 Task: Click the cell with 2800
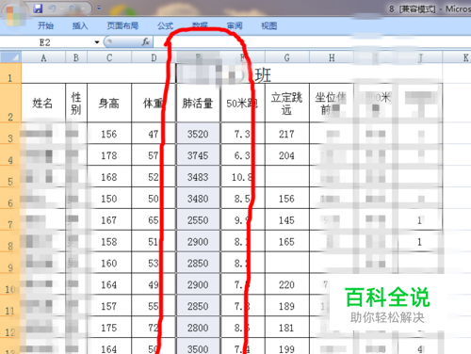click(198, 327)
